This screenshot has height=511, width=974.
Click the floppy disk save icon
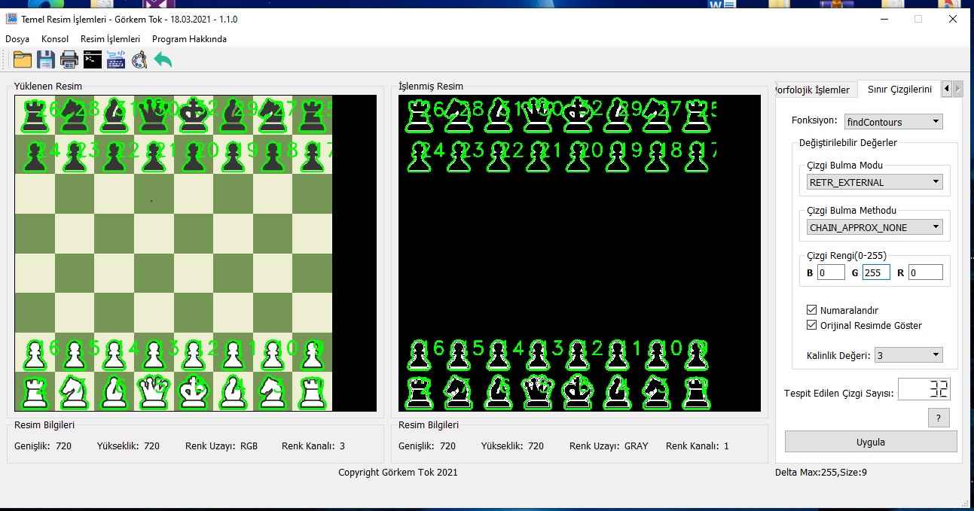46,59
